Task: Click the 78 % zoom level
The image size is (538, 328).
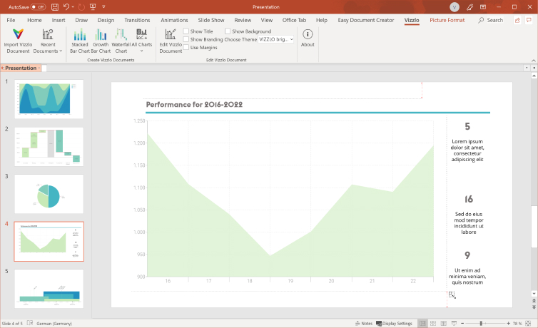Action: coord(517,323)
